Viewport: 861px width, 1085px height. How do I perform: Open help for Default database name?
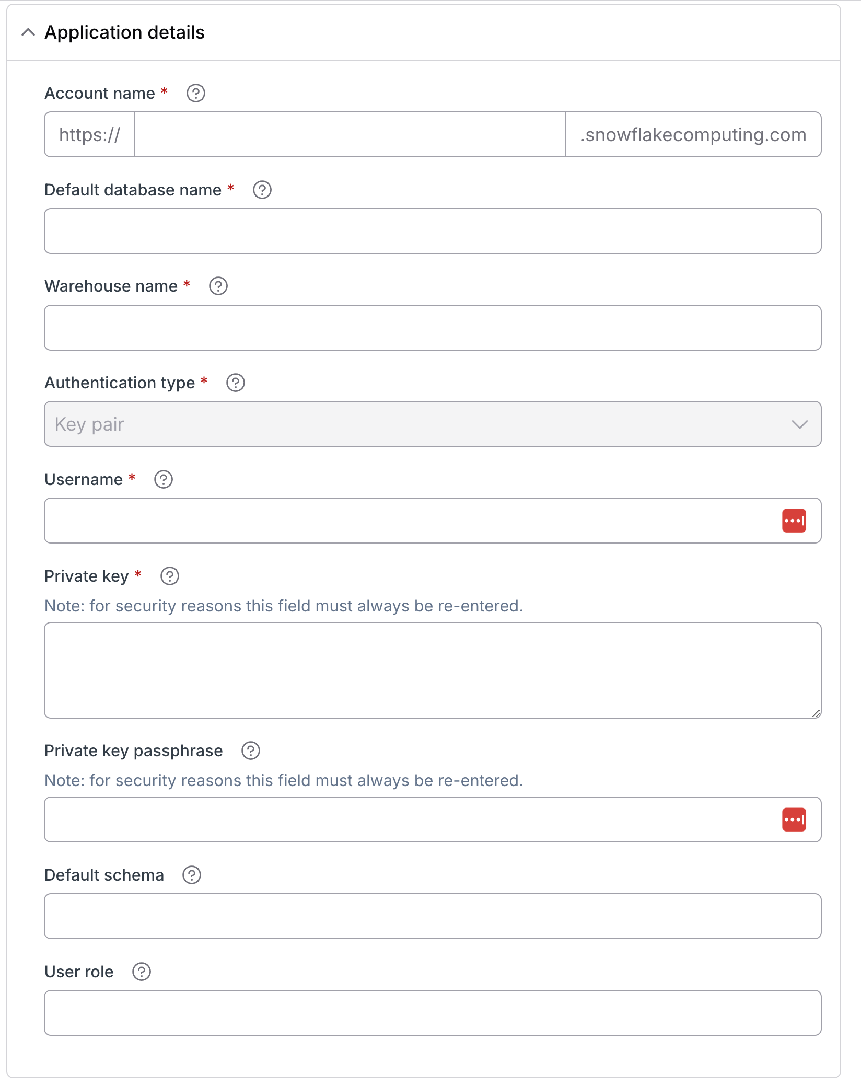coord(262,190)
